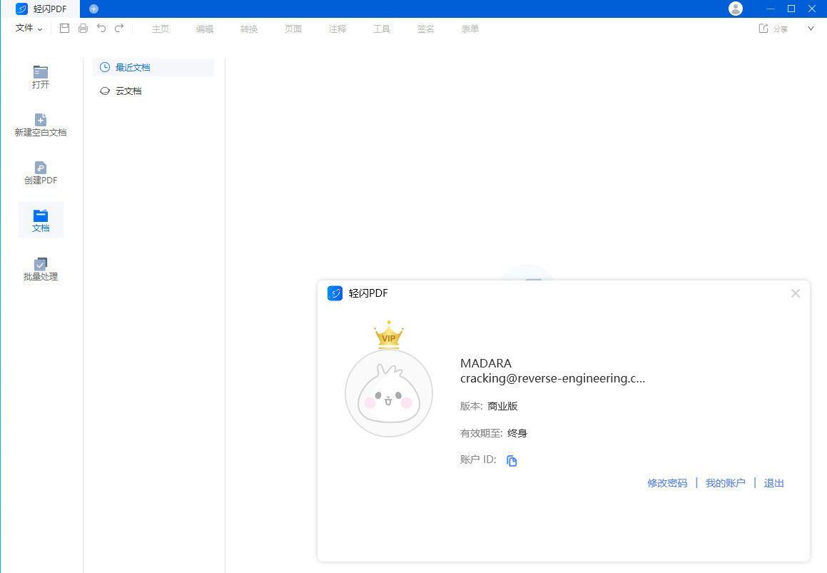
Task: Close the account info dialog
Action: coord(796,293)
